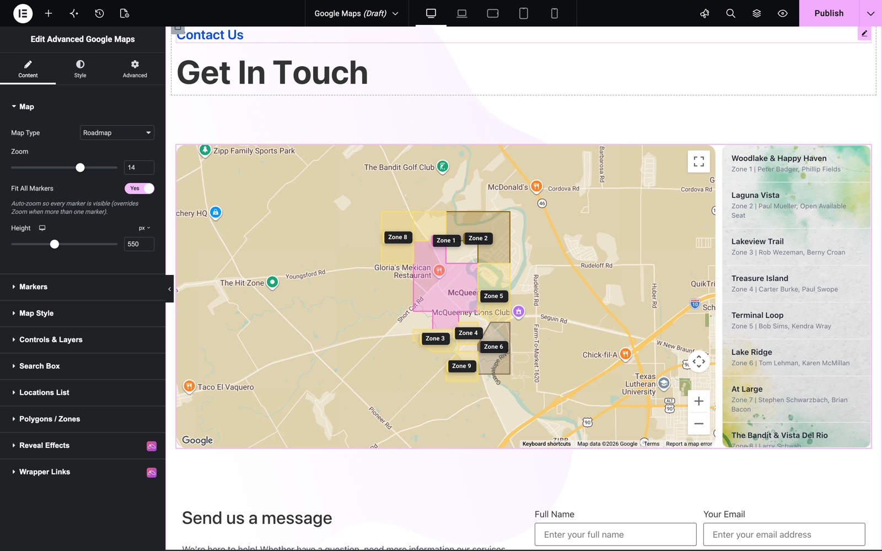Open the What's New notifications icon
The width and height of the screenshot is (882, 551).
(704, 13)
